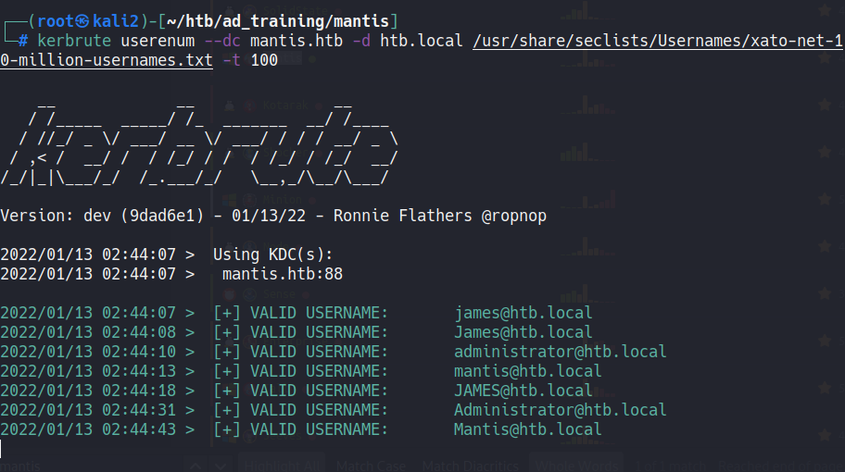This screenshot has height=472, width=845.
Task: Select administrator@htb.local in the output
Action: [x=560, y=352]
